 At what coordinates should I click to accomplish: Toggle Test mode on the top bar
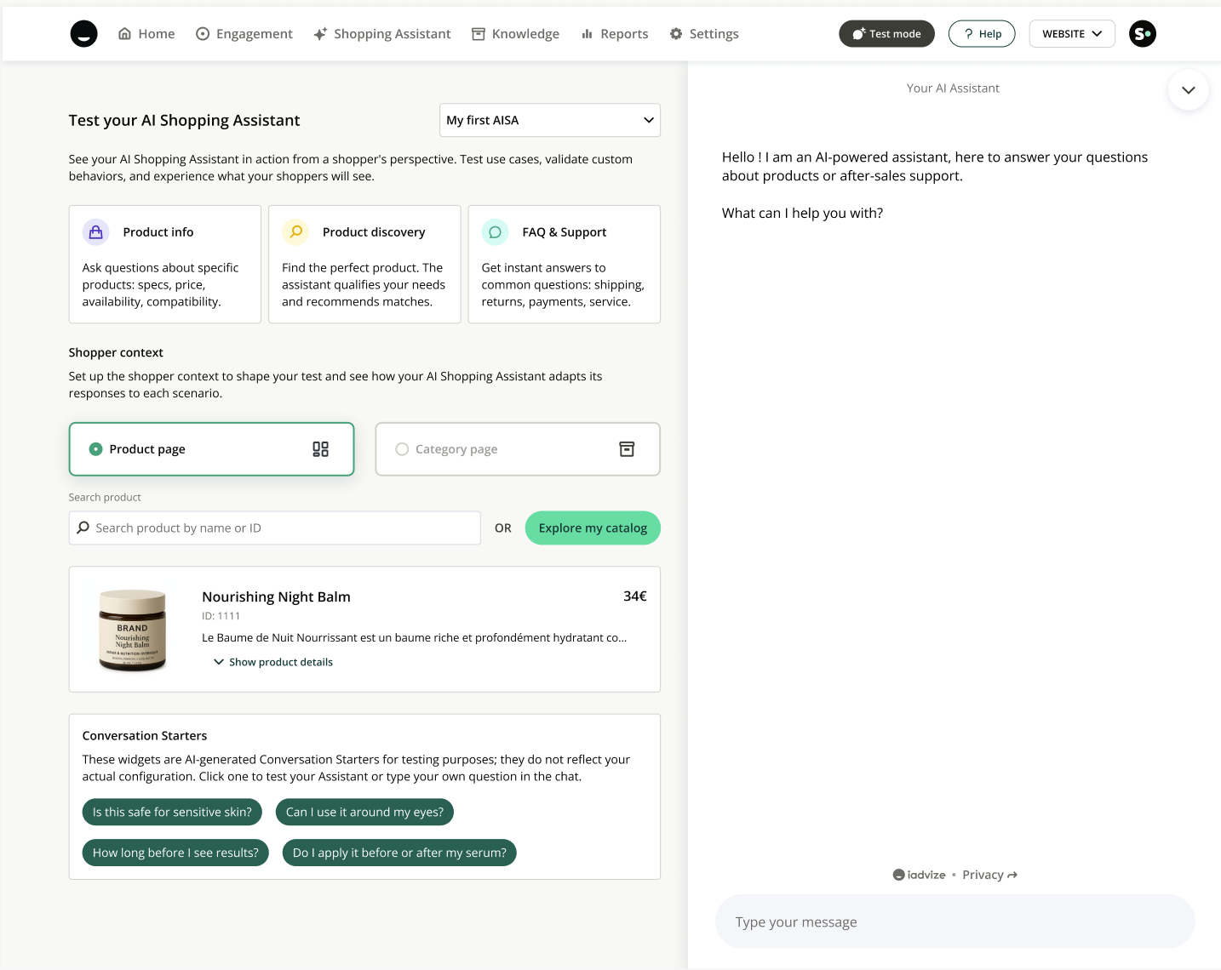click(x=886, y=34)
